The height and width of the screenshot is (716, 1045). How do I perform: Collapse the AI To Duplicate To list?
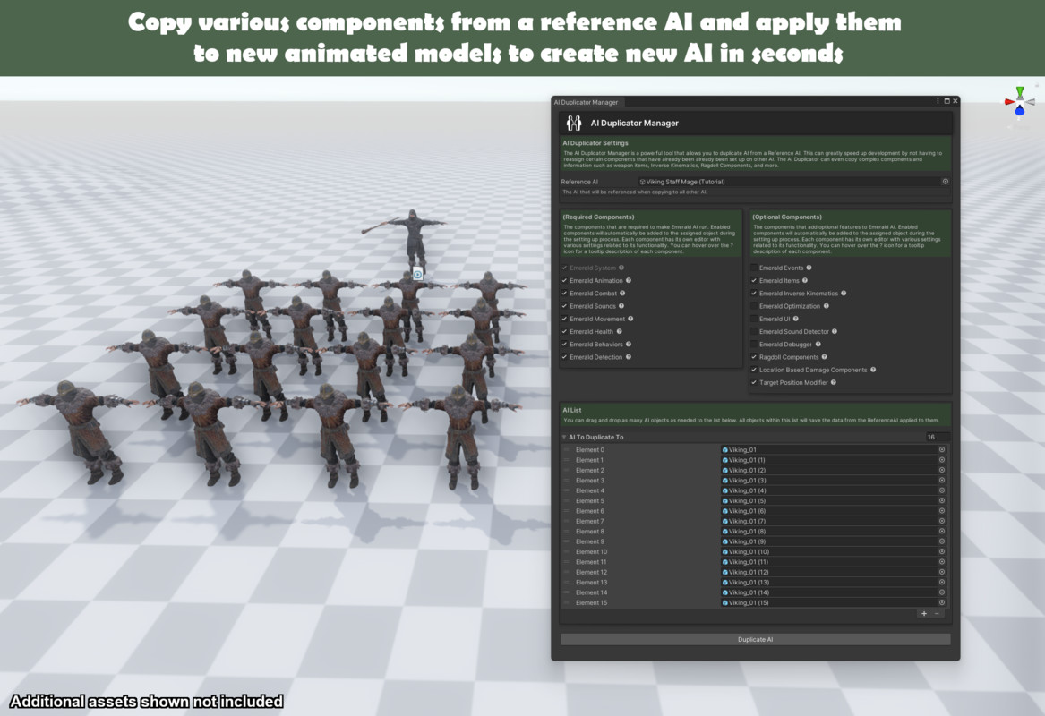pos(564,438)
